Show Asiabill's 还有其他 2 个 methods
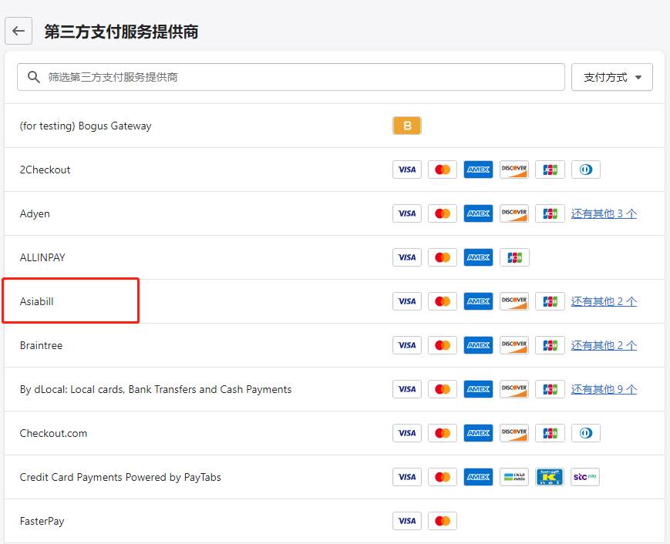 pyautogui.click(x=604, y=301)
